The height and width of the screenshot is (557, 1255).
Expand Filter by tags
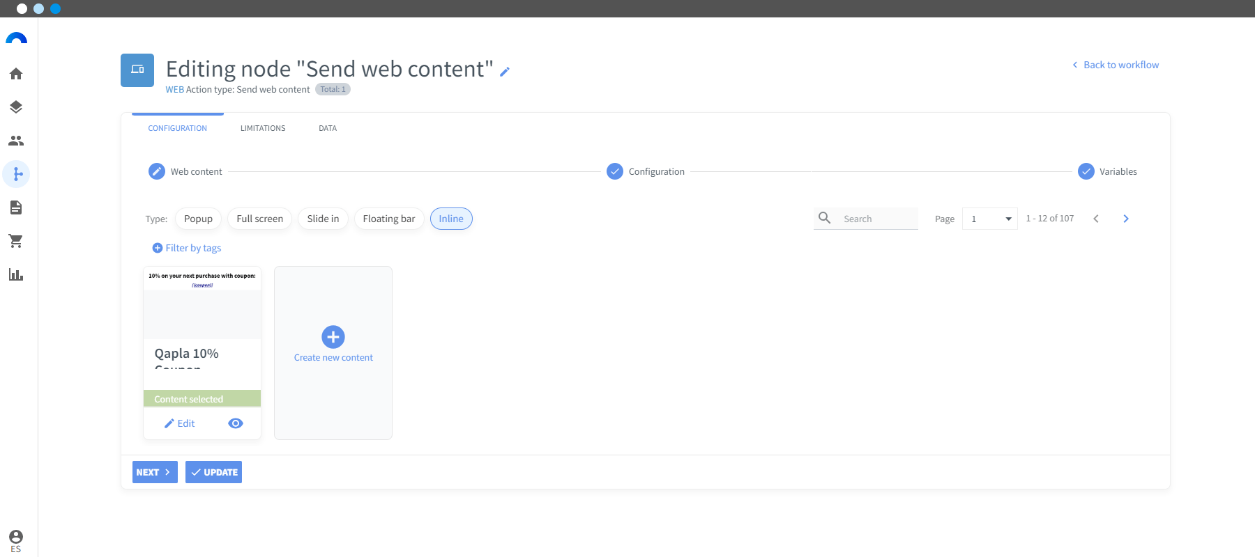click(x=187, y=248)
